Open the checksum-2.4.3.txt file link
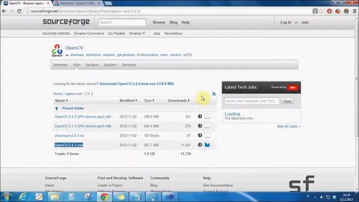Viewport: 359px width, 202px height. click(70, 136)
